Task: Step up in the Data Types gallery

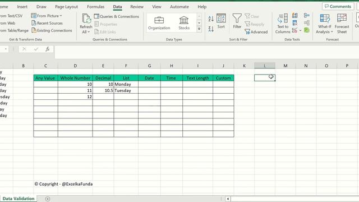Action: click(199, 16)
